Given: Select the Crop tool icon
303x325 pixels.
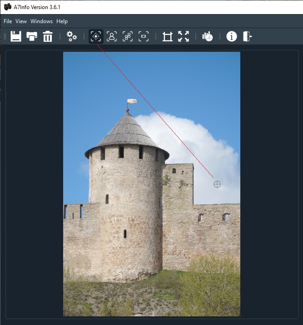Looking at the screenshot, I should pyautogui.click(x=168, y=37).
